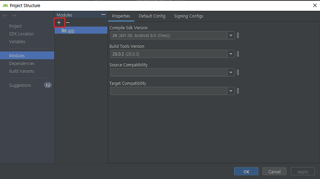Click variable binding icon beside Compile Sdk Version

[x=238, y=36]
